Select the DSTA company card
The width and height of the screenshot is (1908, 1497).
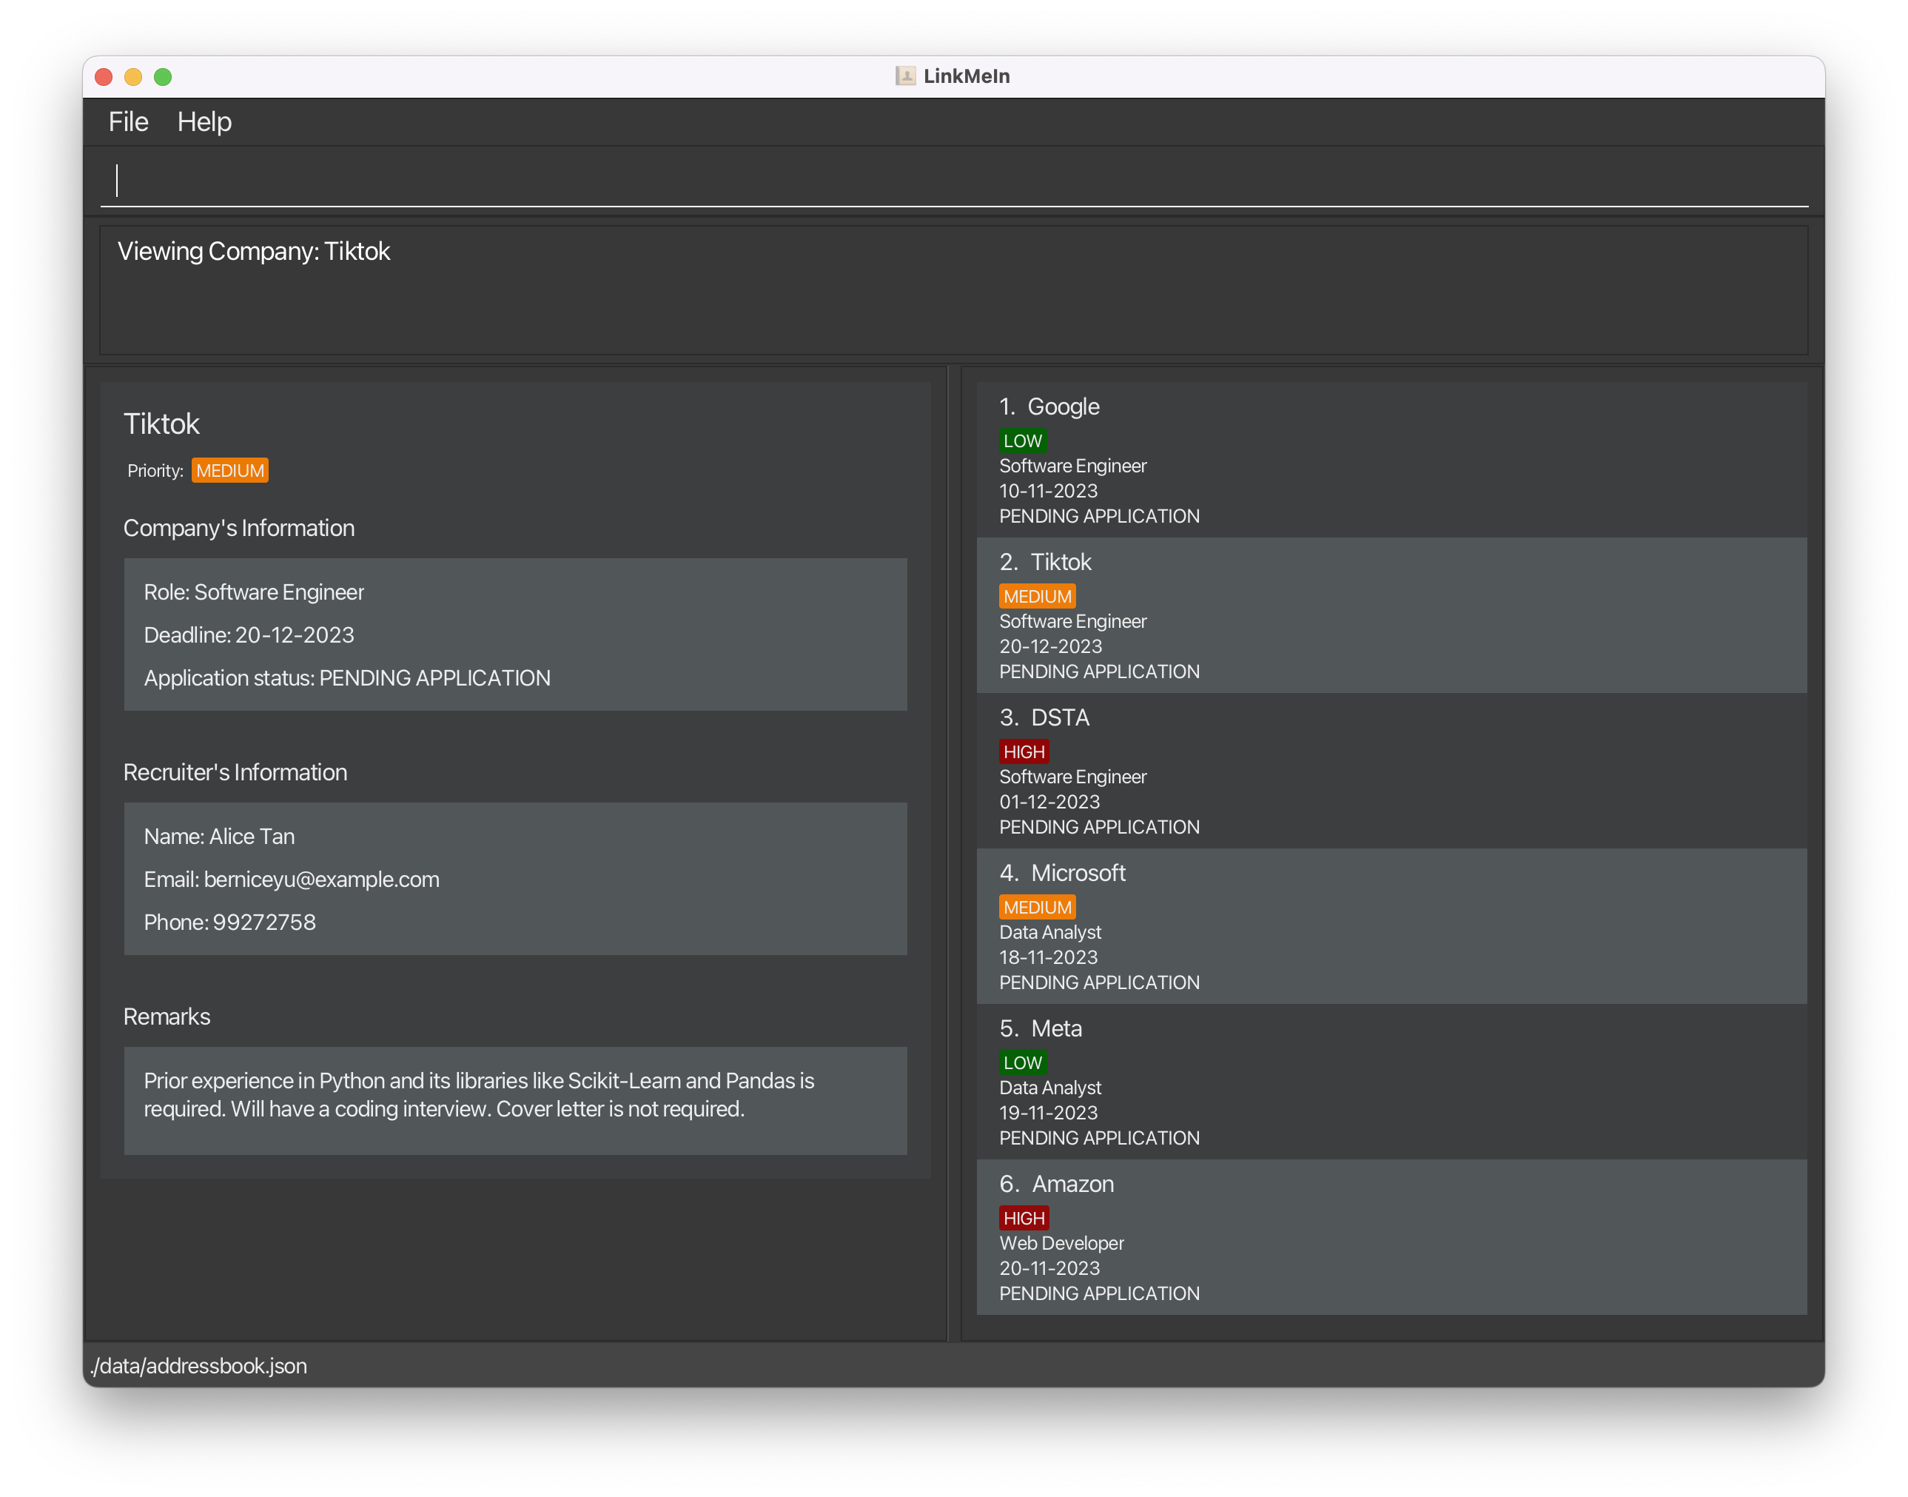(x=1391, y=771)
